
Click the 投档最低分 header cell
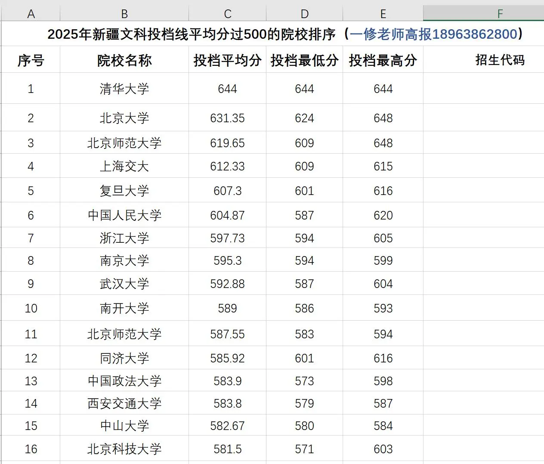[304, 60]
